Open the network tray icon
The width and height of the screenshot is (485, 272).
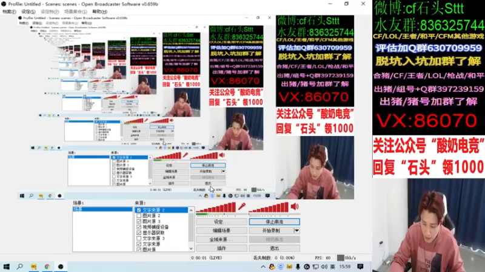click(x=315, y=267)
